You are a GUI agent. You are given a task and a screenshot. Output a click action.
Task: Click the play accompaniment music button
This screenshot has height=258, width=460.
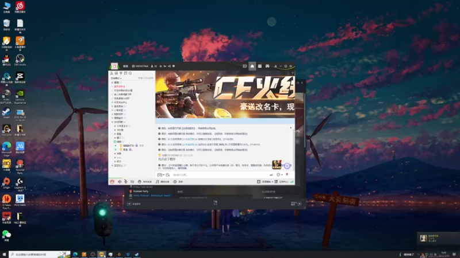tap(163, 182)
